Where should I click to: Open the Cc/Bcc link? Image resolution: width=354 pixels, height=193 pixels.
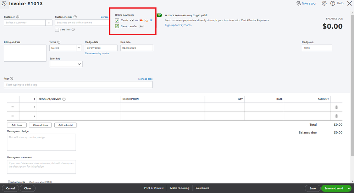coord(104,17)
